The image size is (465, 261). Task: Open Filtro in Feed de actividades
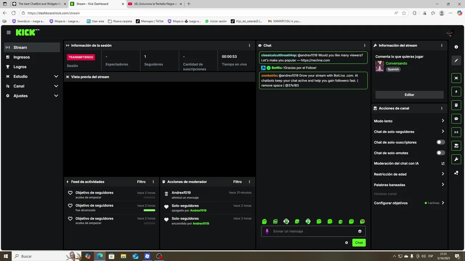(x=141, y=182)
